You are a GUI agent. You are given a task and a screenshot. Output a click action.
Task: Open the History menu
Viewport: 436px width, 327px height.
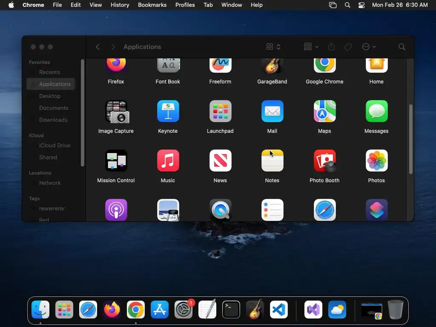point(120,5)
